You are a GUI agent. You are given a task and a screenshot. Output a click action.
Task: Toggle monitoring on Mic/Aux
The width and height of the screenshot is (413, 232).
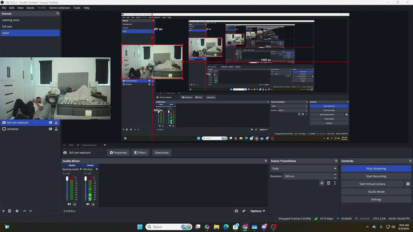pos(93,204)
